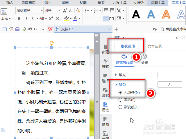Image resolution: width=186 pixels, height=139 pixels.
Task: Undo last action
Action: (x=30, y=29)
